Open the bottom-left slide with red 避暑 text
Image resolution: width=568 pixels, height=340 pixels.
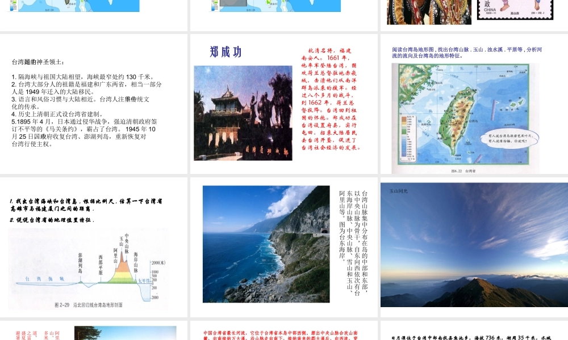click(x=94, y=330)
